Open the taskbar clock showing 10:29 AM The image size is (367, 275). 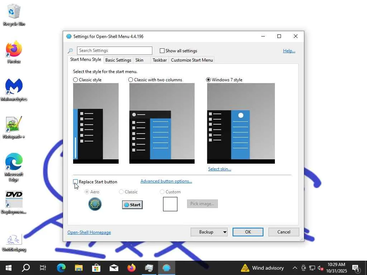click(336, 268)
